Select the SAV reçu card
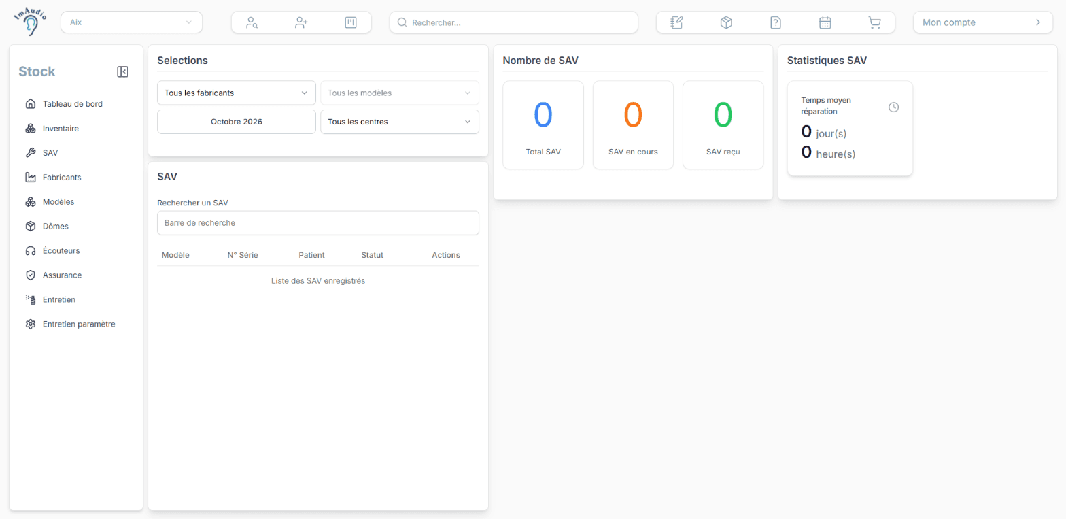This screenshot has width=1066, height=519. 723,125
